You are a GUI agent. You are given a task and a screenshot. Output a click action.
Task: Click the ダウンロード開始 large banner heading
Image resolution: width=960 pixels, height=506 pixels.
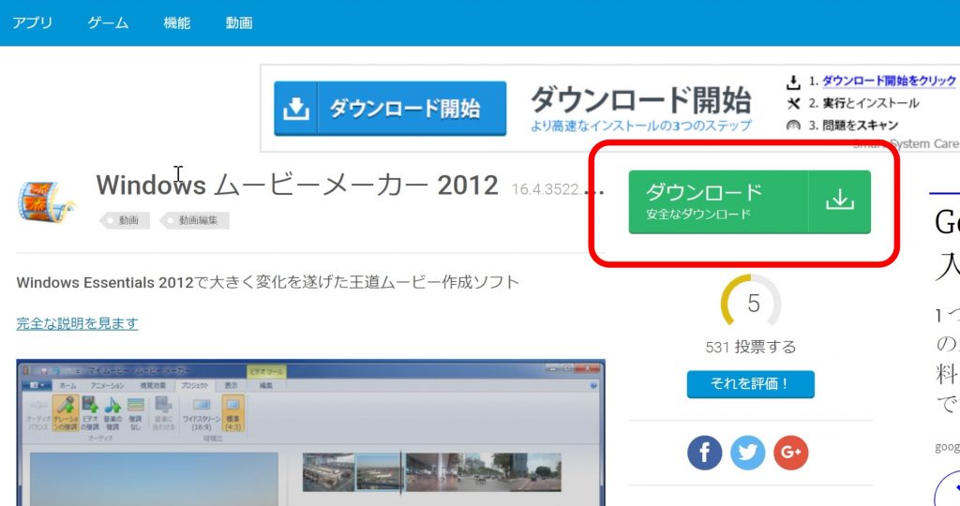641,99
